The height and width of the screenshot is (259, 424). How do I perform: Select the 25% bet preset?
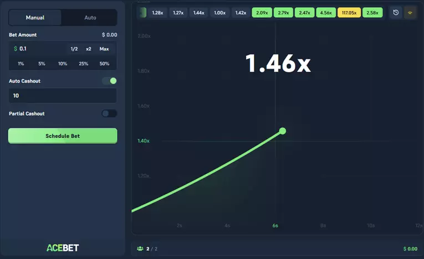pos(83,64)
